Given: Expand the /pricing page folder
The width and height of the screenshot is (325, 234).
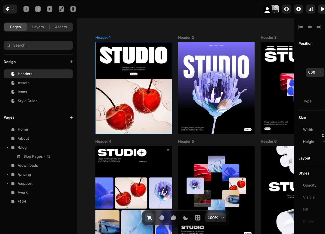Looking at the screenshot, I should pyautogui.click(x=7, y=175).
